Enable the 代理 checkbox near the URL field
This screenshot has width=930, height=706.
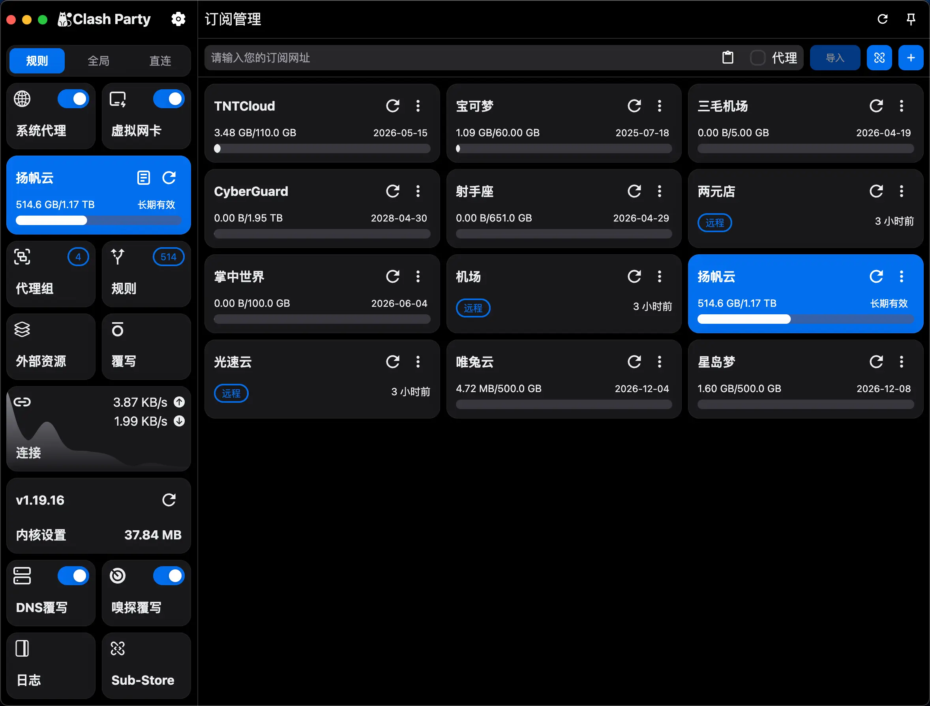tap(757, 58)
